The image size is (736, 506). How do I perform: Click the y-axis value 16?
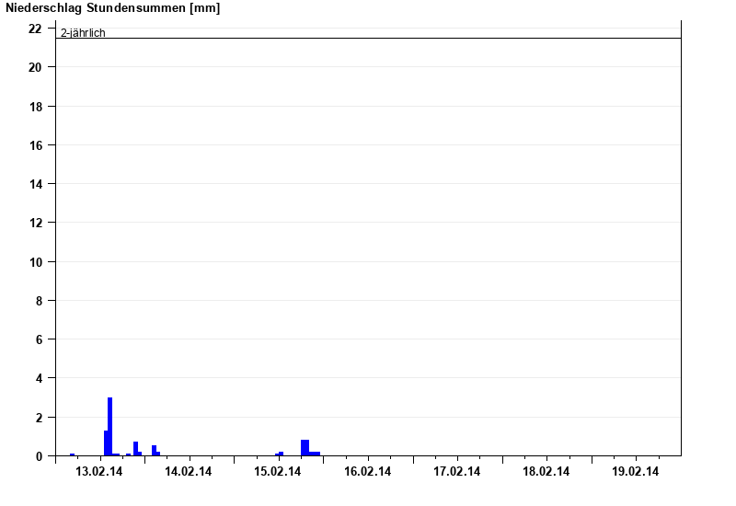coord(35,145)
